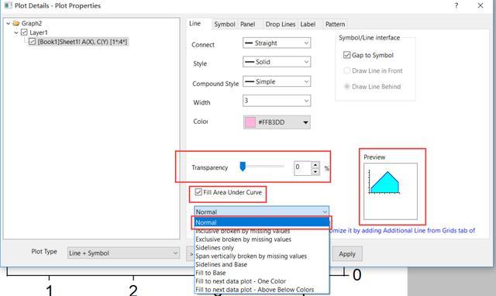Click the help question mark button
This screenshot has height=296, width=496.
coord(456,5)
